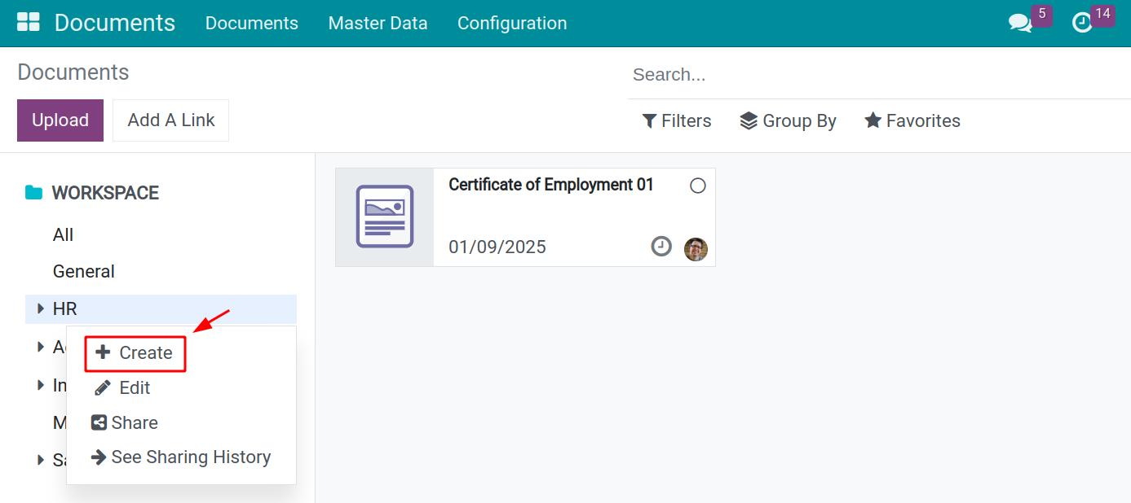Choose Create from the context menu

tap(135, 353)
